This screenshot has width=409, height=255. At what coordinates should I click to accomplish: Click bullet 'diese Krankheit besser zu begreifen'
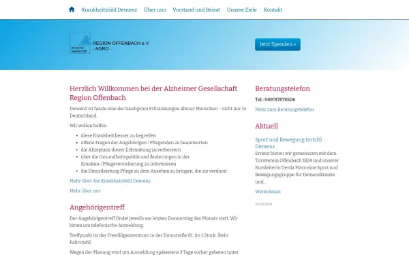tap(119, 135)
